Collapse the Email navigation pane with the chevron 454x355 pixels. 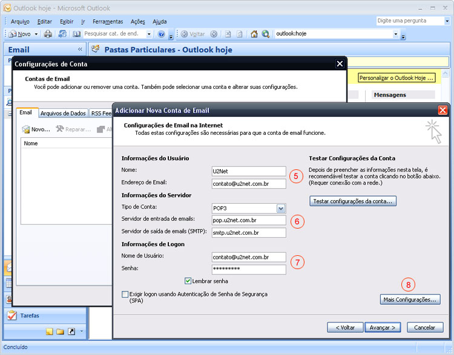80,50
